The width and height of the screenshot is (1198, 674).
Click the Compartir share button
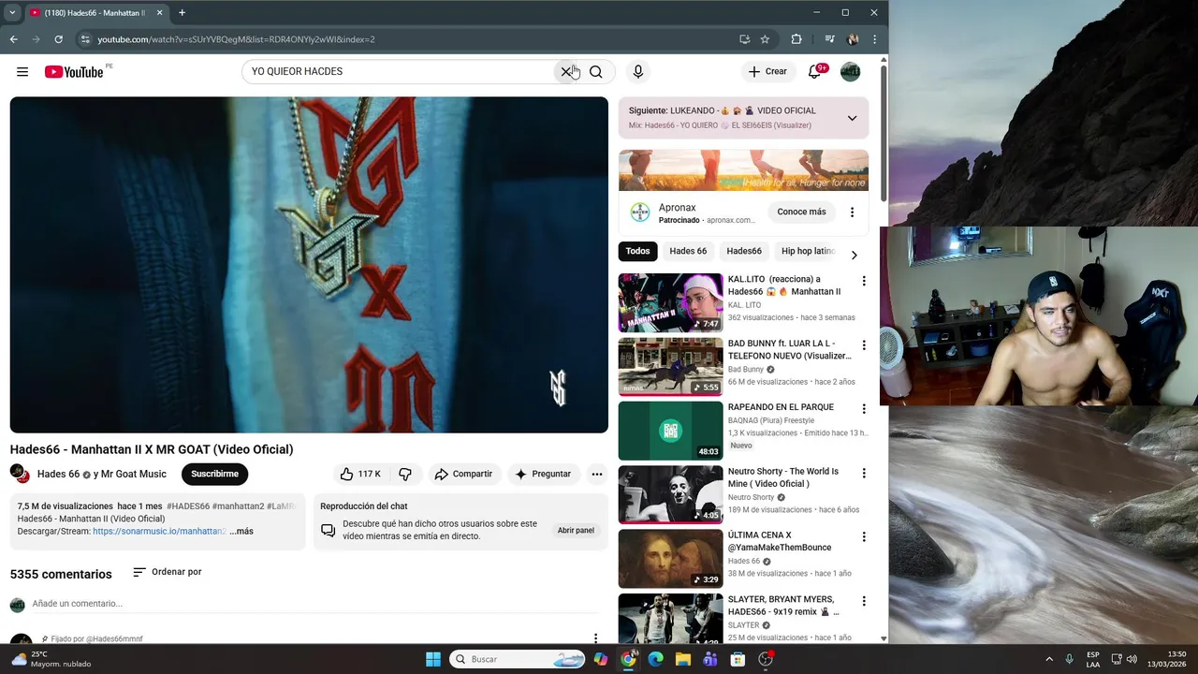point(463,474)
